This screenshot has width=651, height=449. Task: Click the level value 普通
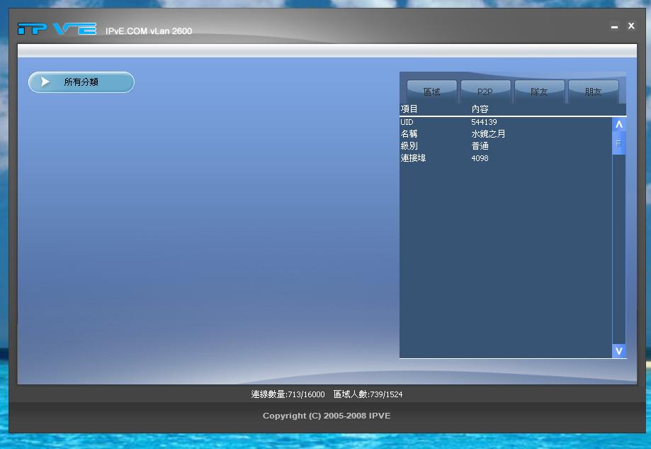480,146
